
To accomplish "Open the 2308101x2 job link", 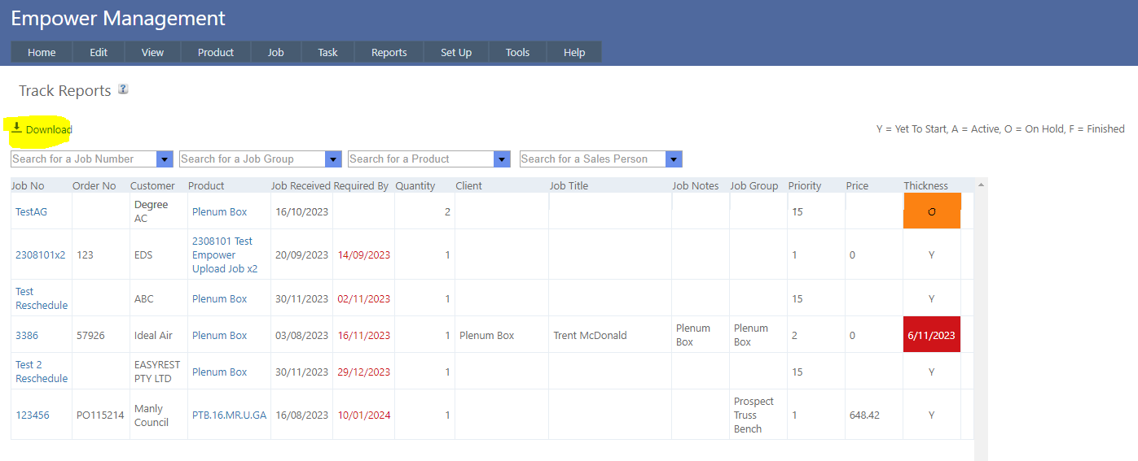I will [x=40, y=254].
